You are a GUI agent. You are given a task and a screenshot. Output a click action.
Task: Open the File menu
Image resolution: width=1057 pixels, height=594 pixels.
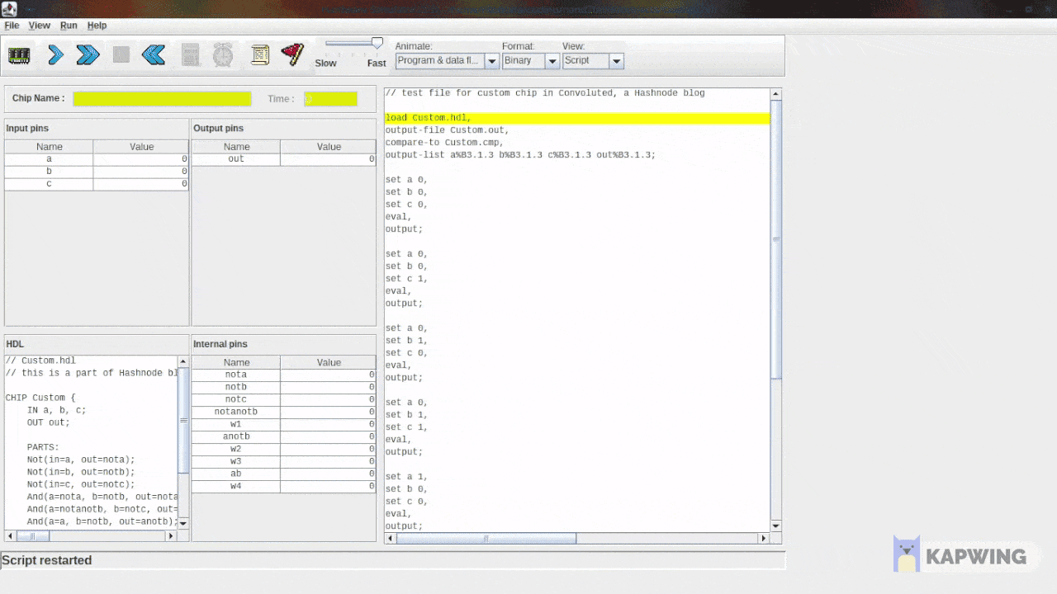tap(12, 26)
